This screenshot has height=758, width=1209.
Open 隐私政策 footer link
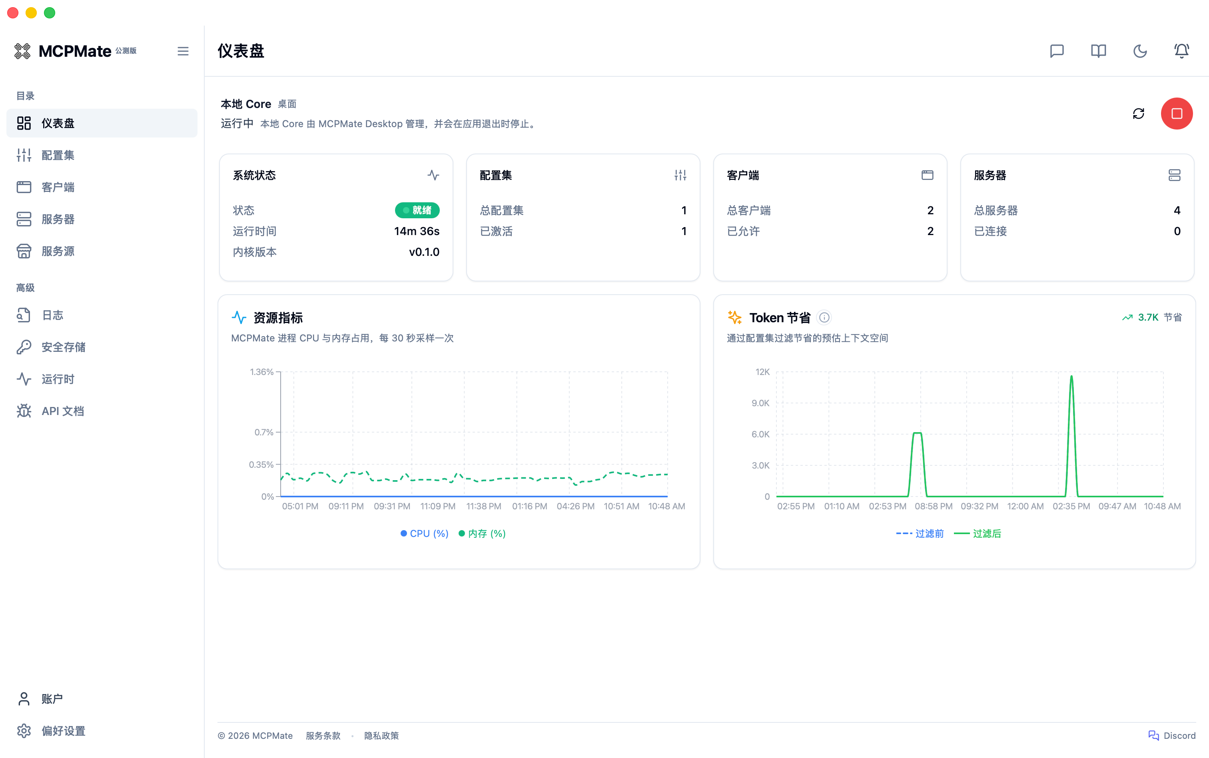[x=381, y=736]
